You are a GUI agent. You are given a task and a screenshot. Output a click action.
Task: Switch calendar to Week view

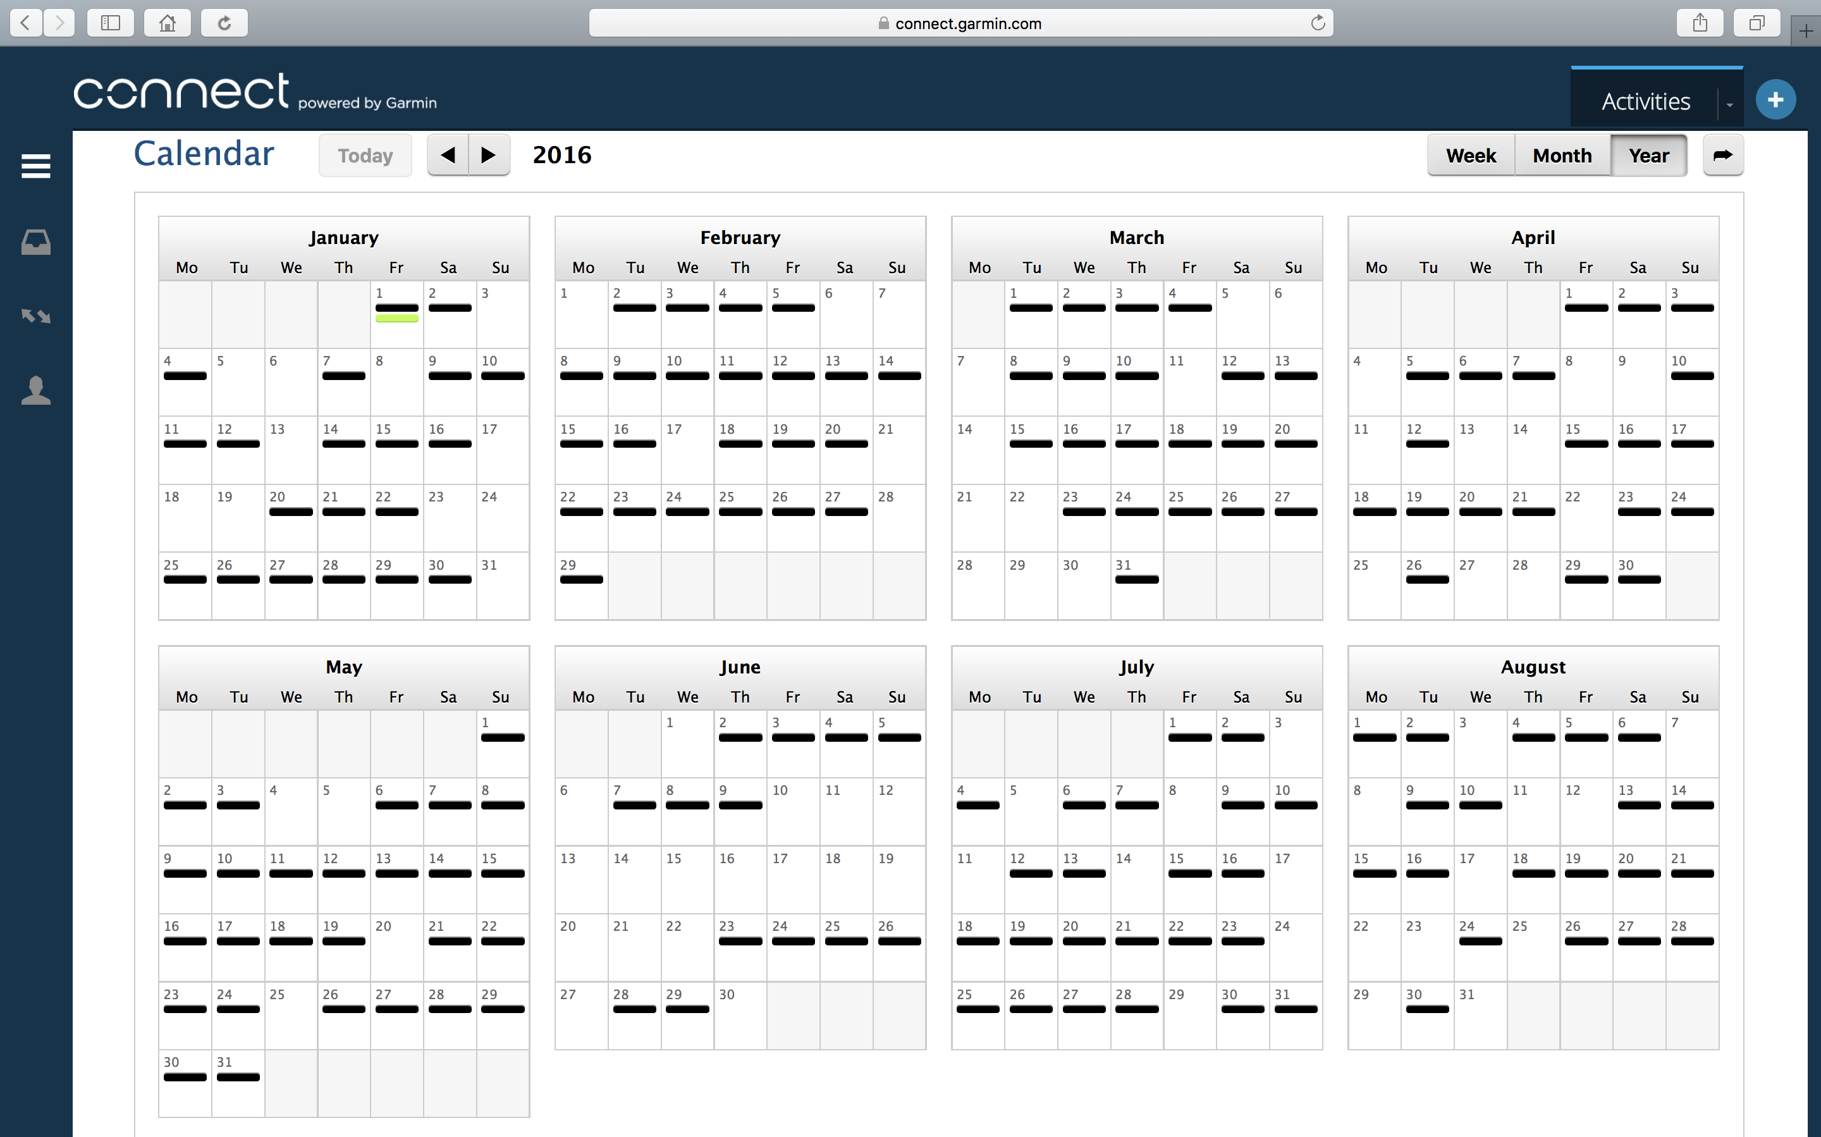coord(1471,155)
